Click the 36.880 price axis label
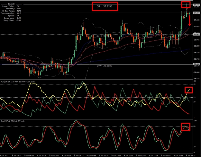This screenshot has height=157, width=201. (x=197, y=46)
